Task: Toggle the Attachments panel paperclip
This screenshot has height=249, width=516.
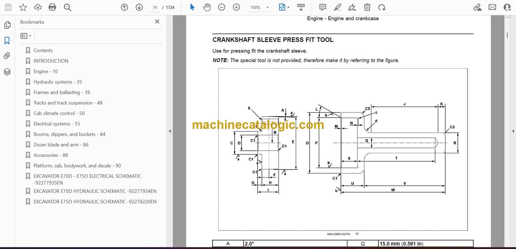Action: point(7,56)
